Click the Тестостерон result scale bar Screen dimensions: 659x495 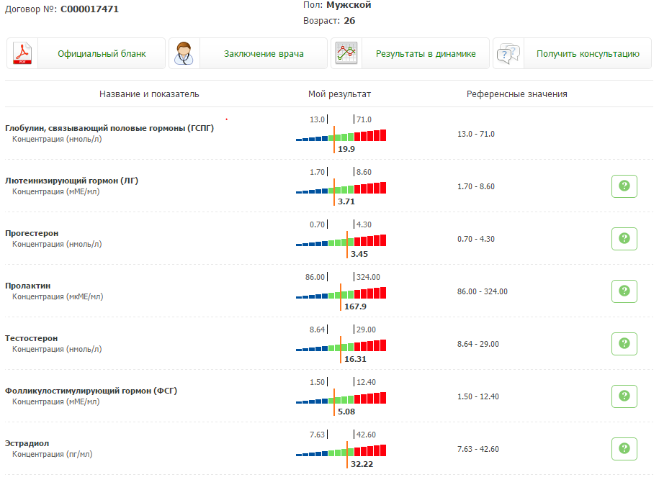tap(341, 345)
